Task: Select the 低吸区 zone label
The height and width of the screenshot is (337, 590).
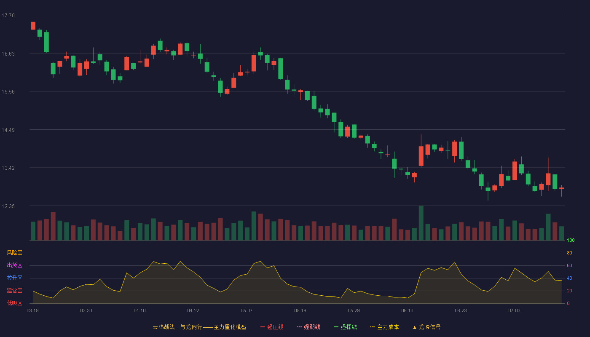Action: 14,303
